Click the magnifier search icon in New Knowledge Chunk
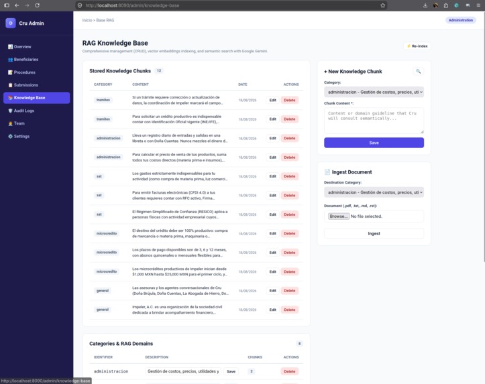 (x=418, y=71)
